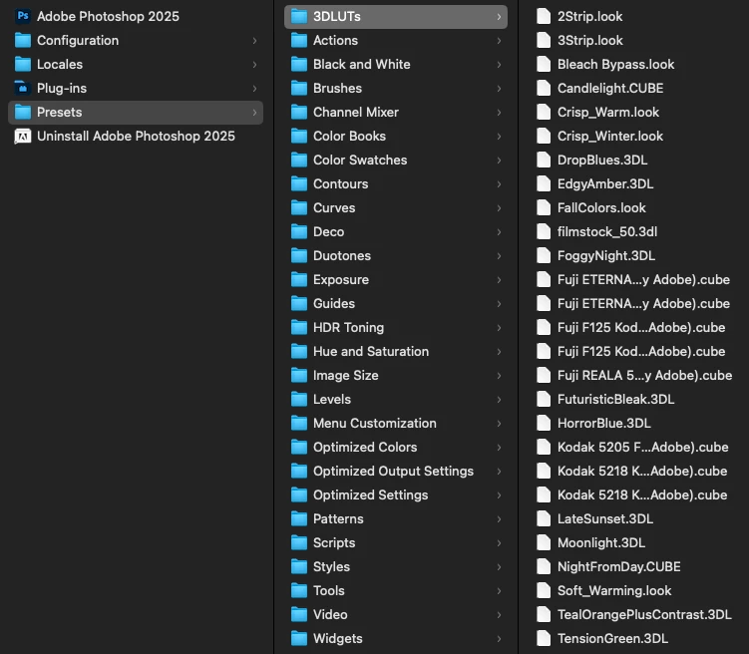Select the Tools folder name
Screen dimensions: 749x654
coord(329,590)
